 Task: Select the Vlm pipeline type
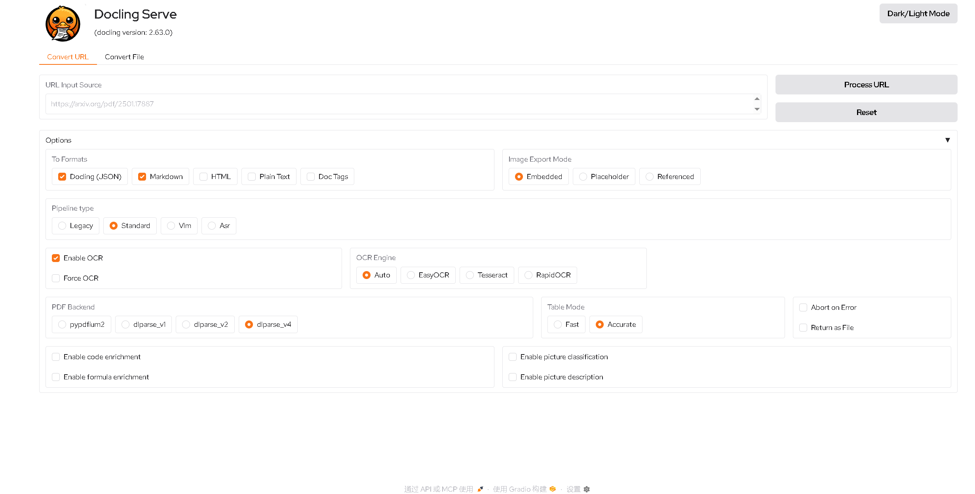(171, 226)
